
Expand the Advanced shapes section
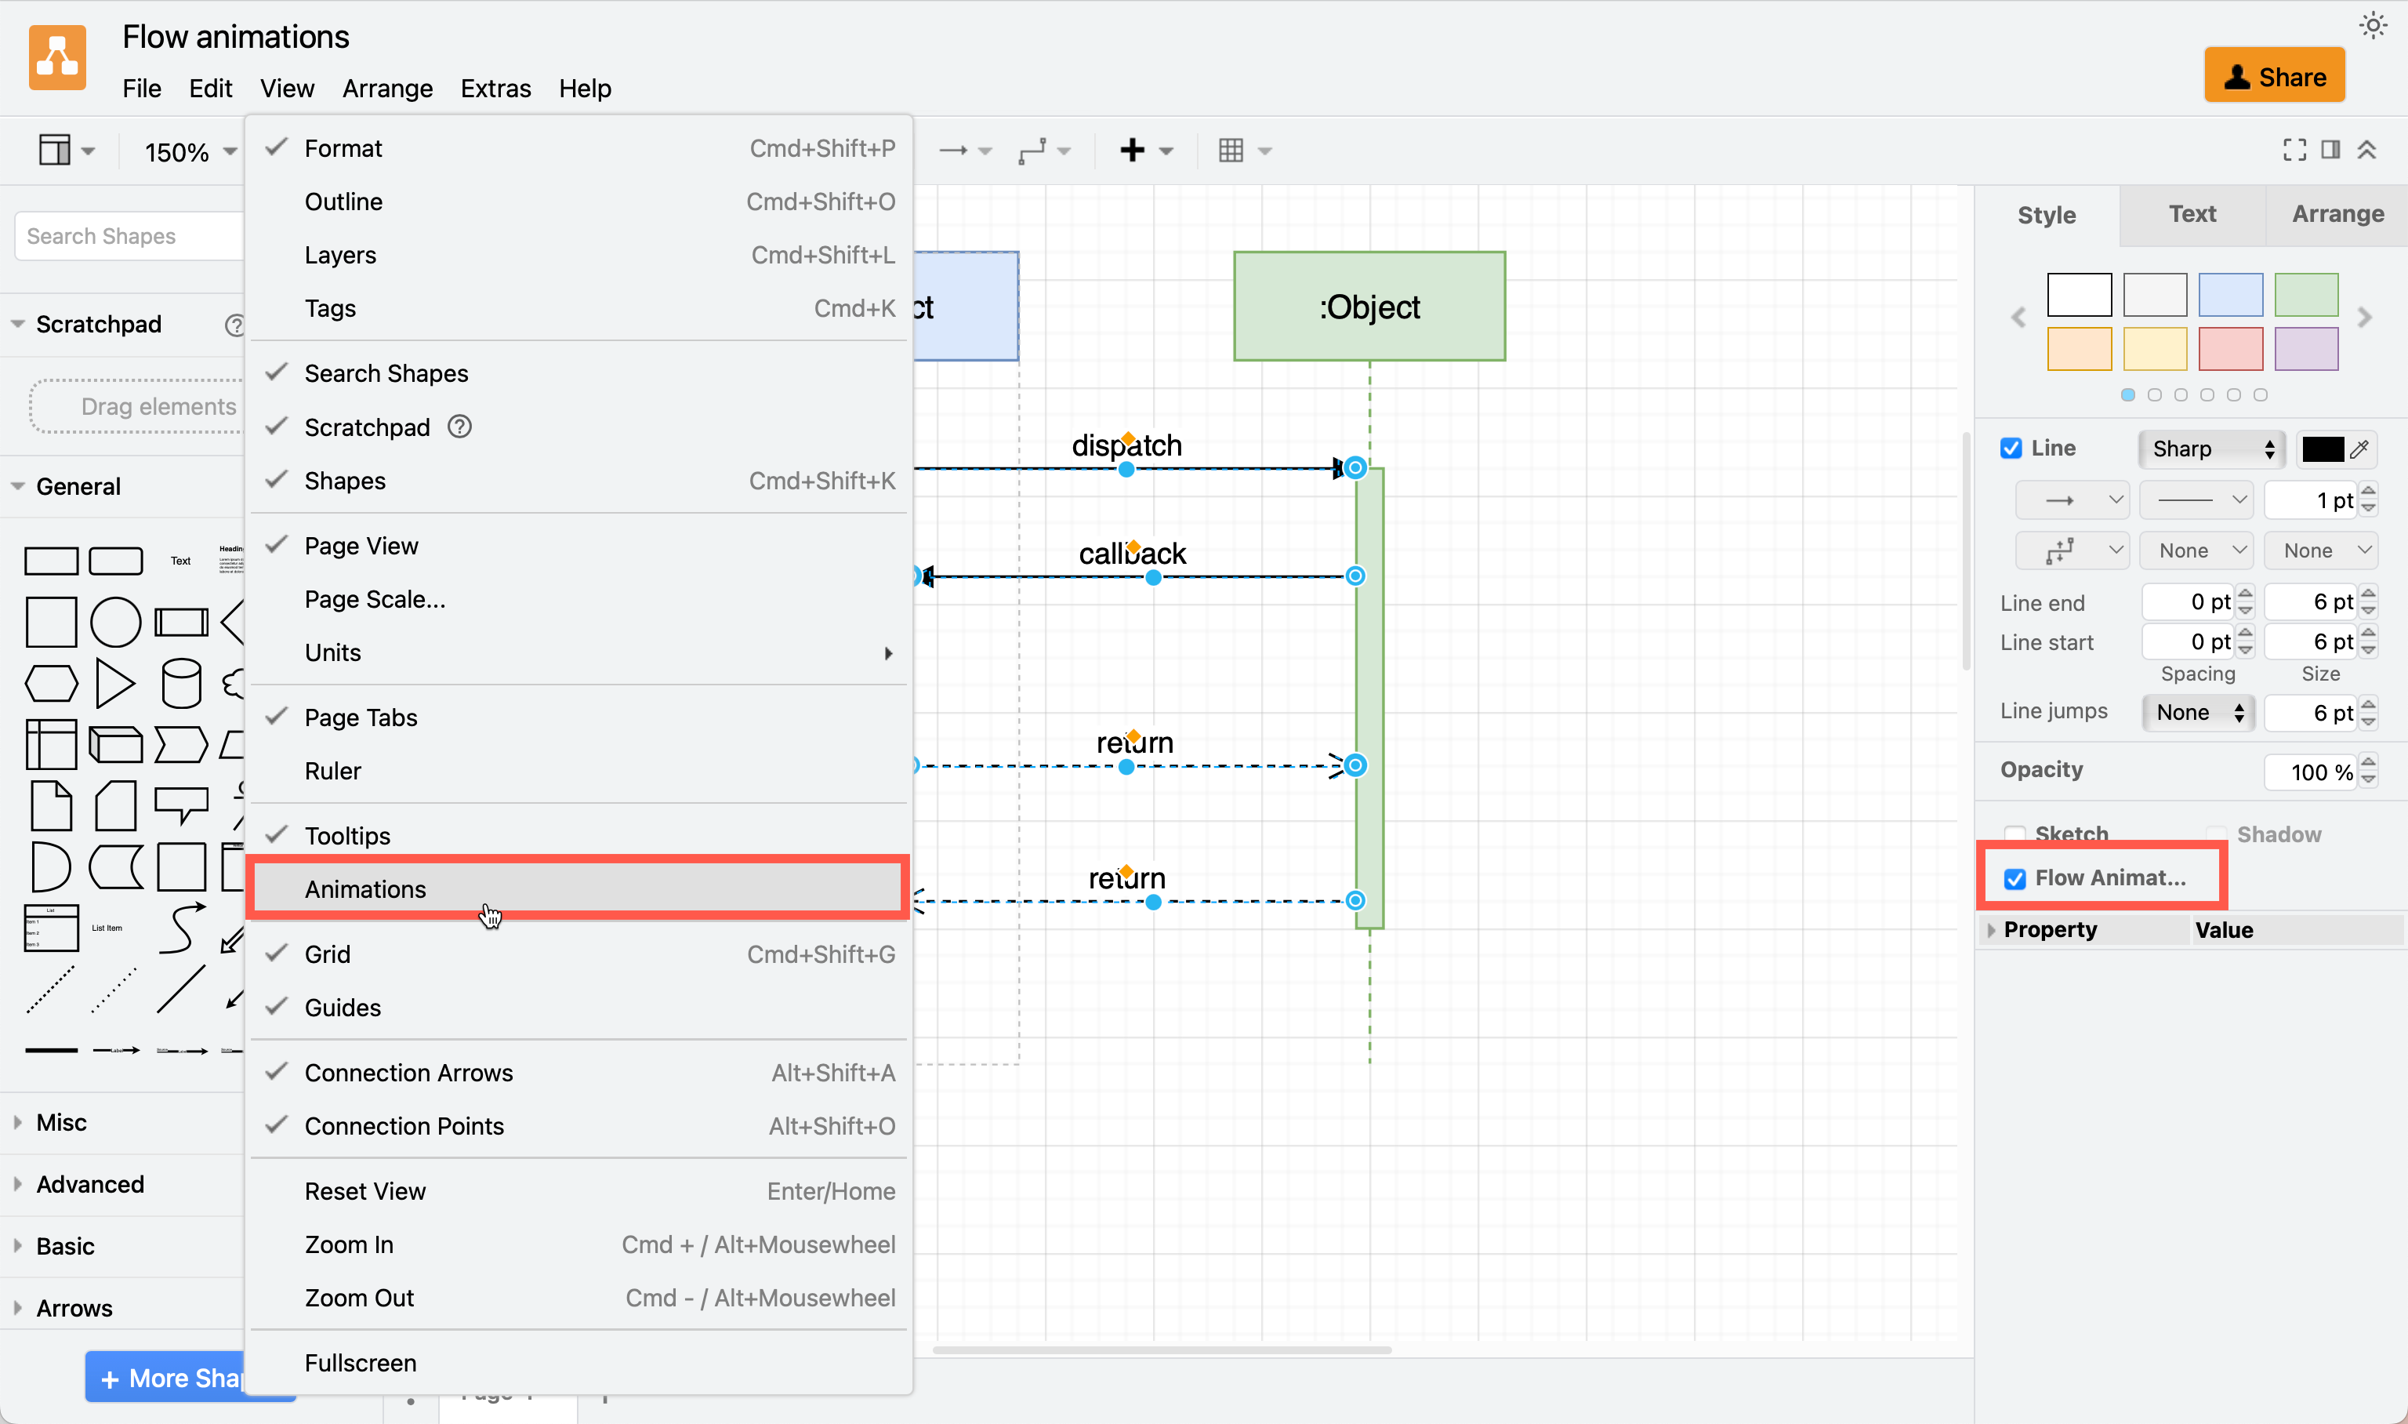[90, 1184]
